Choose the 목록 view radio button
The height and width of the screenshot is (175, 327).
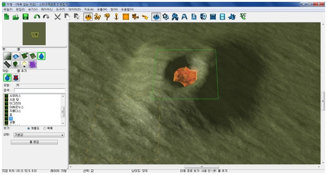(x=45, y=128)
